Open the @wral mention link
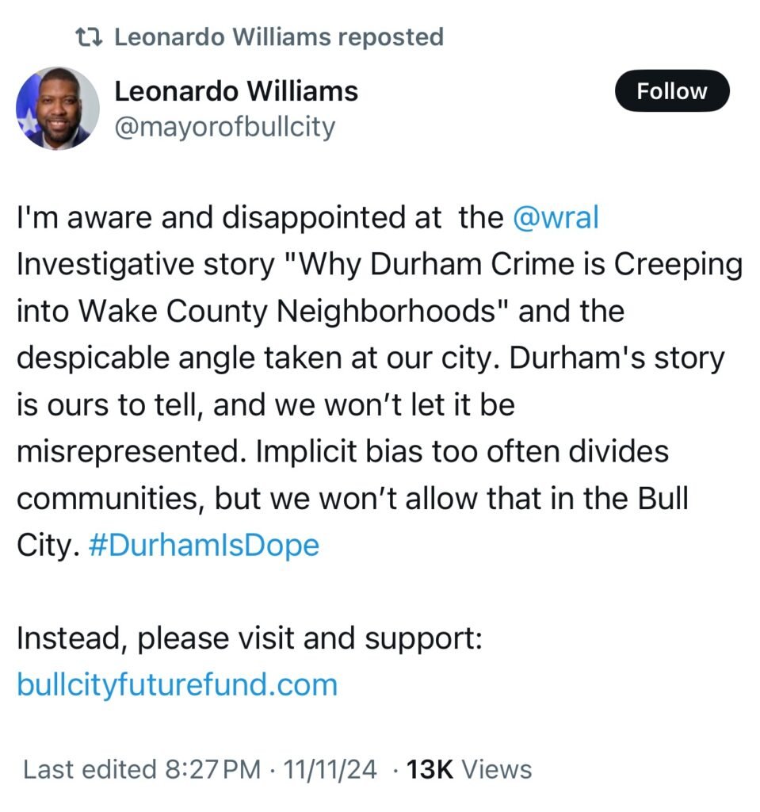The image size is (760, 812). 556,217
